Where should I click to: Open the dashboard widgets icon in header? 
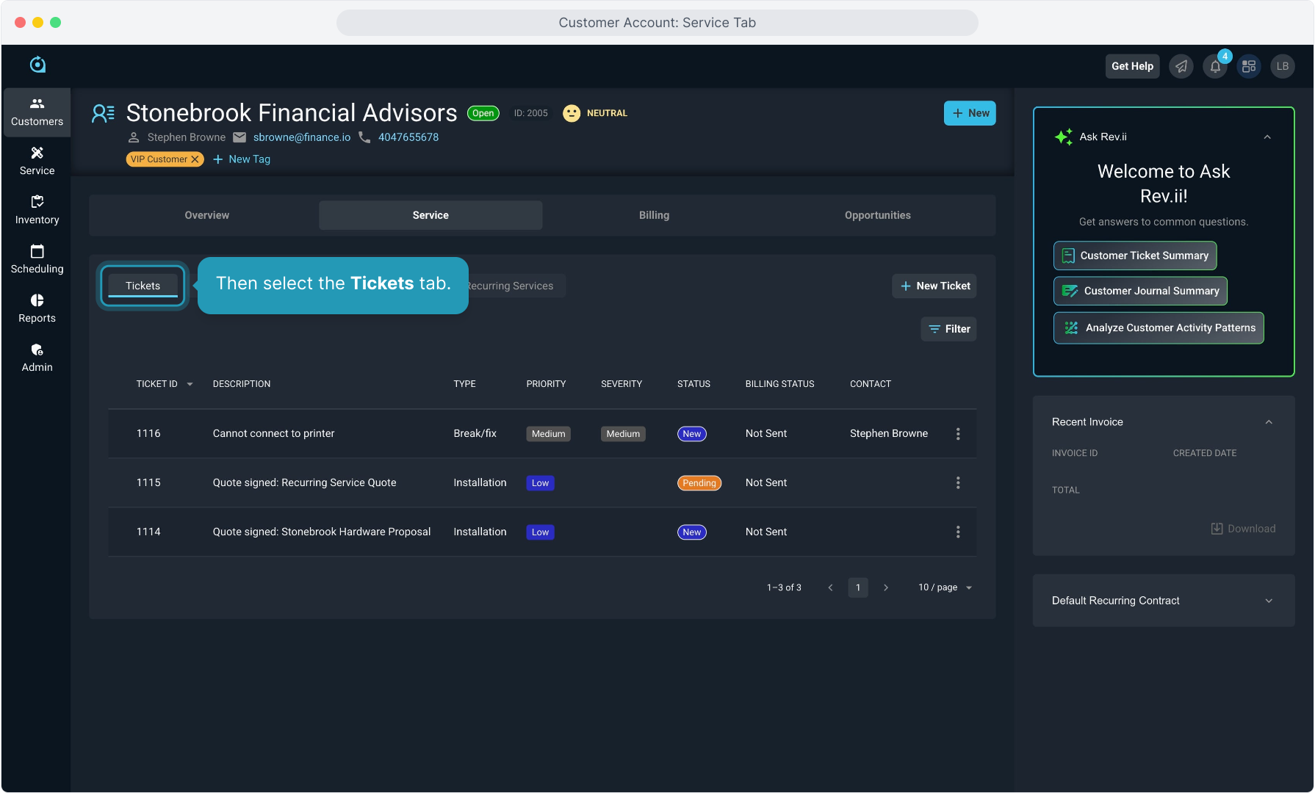point(1249,67)
